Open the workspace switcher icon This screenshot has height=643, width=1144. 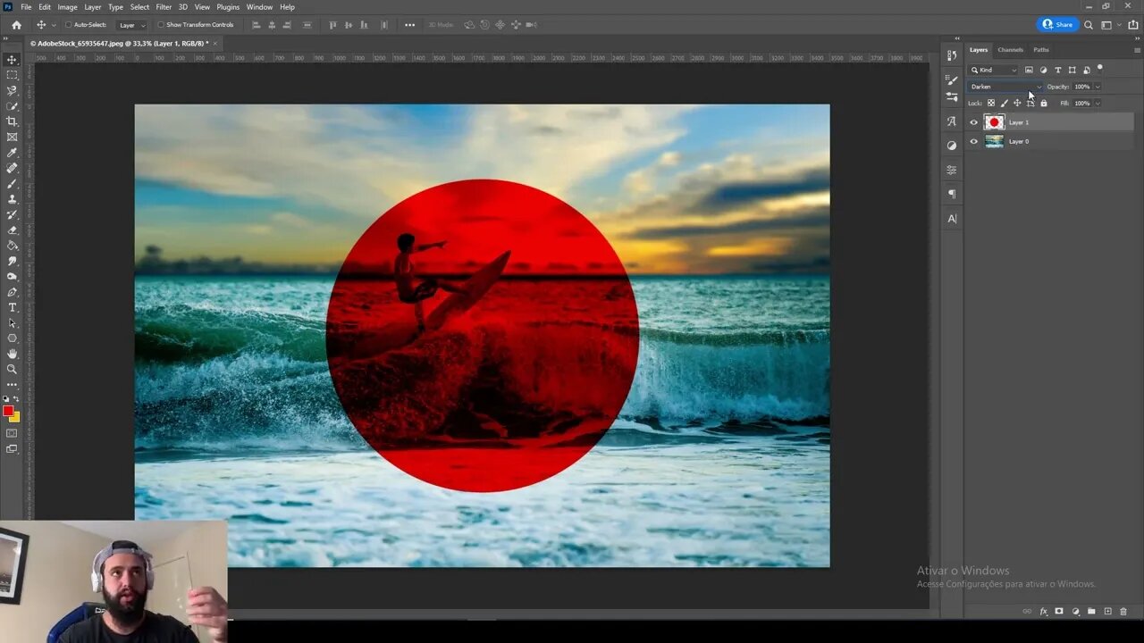click(x=1106, y=25)
